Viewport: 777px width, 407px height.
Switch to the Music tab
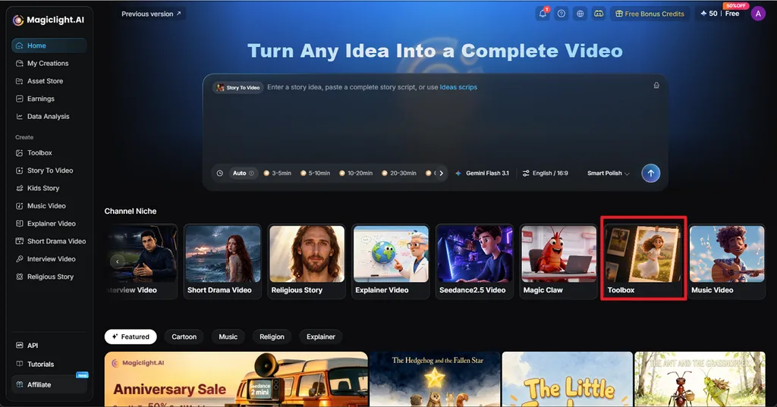coord(228,337)
